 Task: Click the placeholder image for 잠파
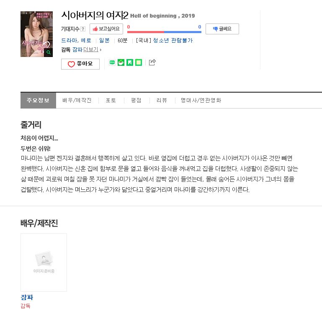pyautogui.click(x=44, y=262)
